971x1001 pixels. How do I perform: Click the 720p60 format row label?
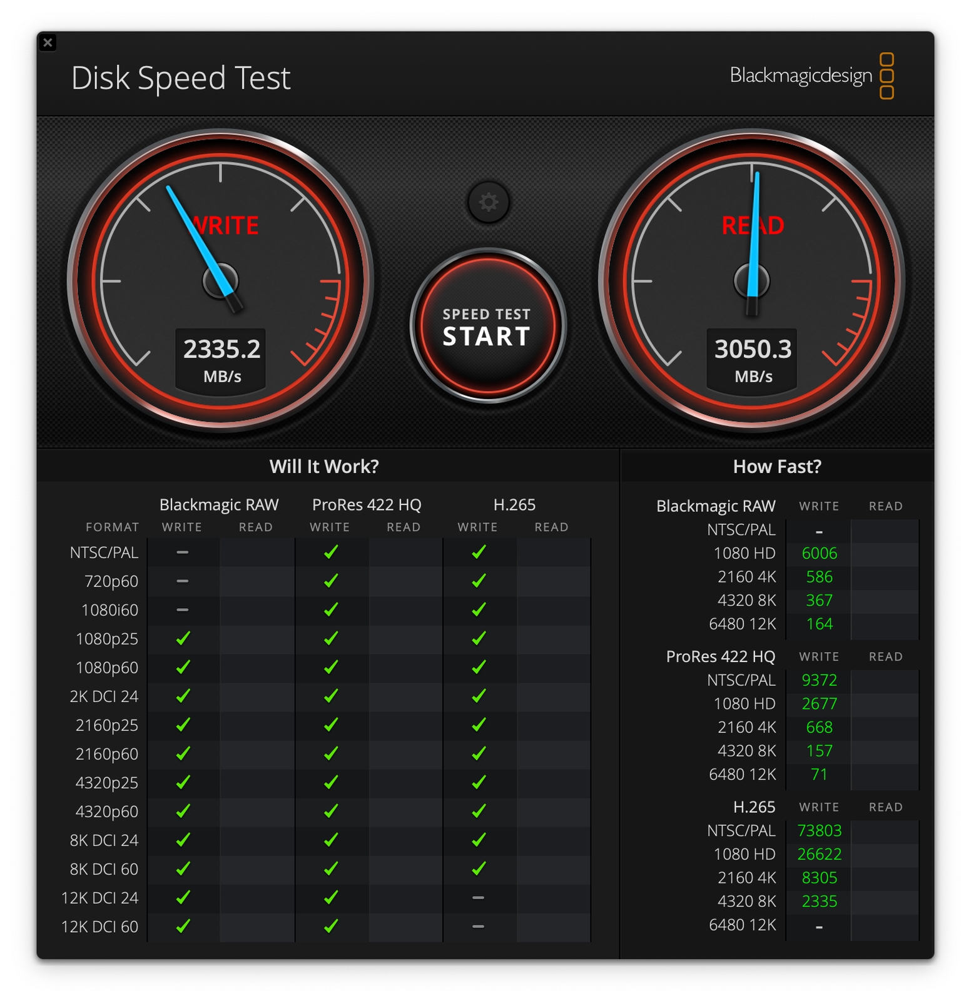(x=111, y=581)
